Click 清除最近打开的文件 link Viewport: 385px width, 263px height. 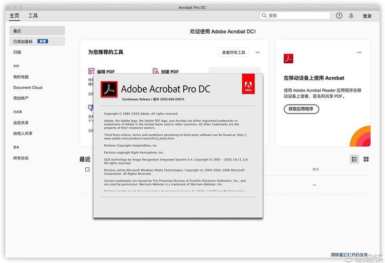coord(349,255)
